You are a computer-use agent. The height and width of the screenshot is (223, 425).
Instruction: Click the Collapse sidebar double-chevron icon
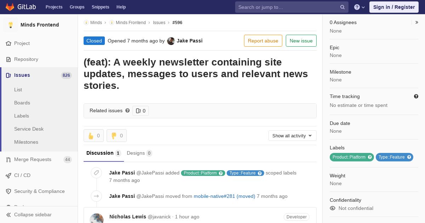[x=8, y=215]
